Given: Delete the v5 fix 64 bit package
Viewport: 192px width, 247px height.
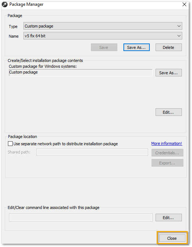Looking at the screenshot, I should [x=169, y=47].
